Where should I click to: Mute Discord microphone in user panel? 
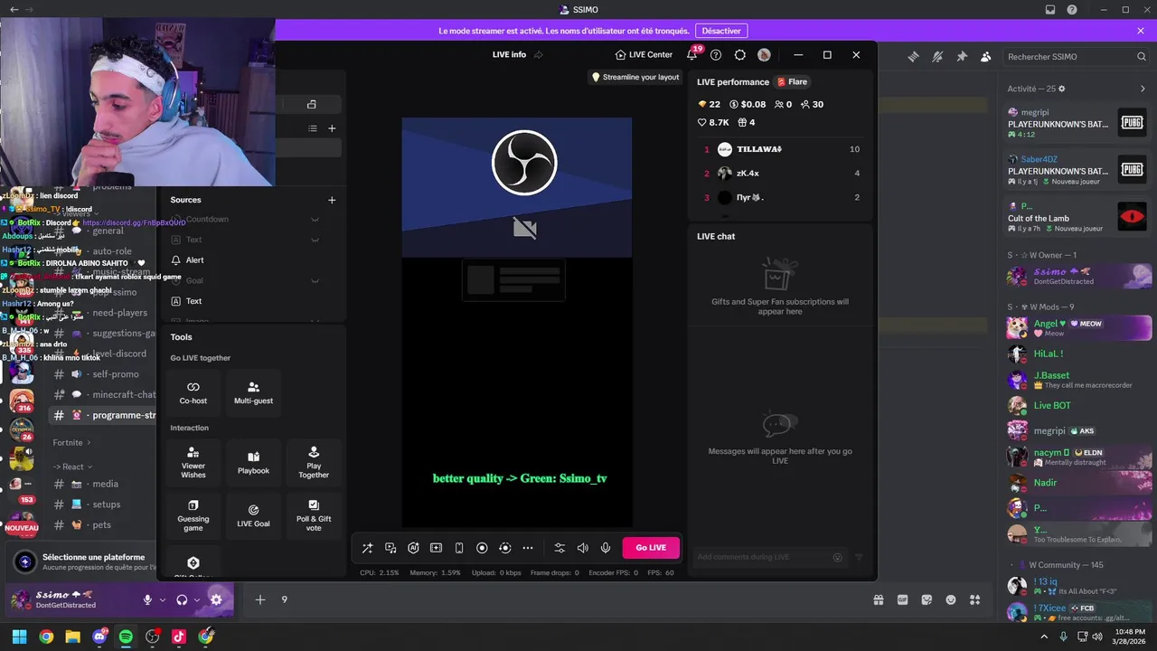[x=147, y=599]
